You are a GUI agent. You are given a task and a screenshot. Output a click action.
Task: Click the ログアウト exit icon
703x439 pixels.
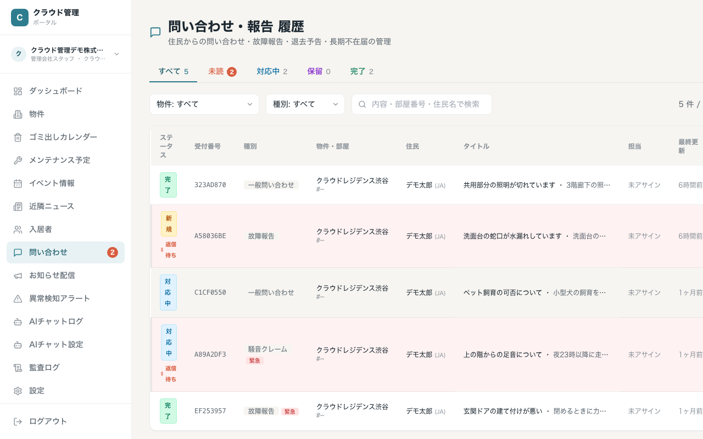[18, 421]
